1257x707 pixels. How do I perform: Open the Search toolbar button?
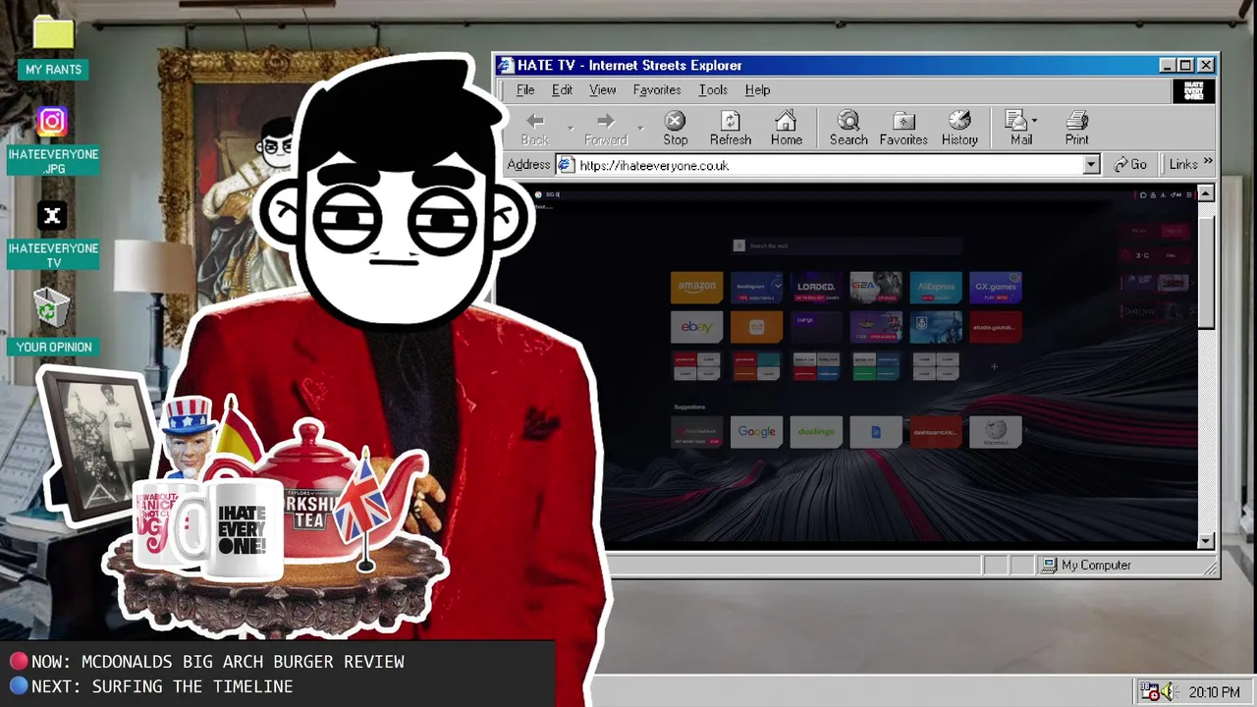[x=848, y=129]
